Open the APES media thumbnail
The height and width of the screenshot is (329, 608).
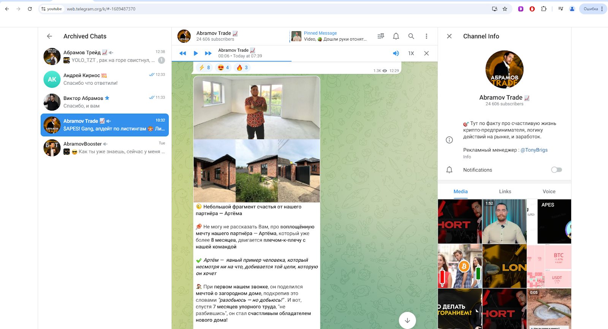click(x=549, y=221)
